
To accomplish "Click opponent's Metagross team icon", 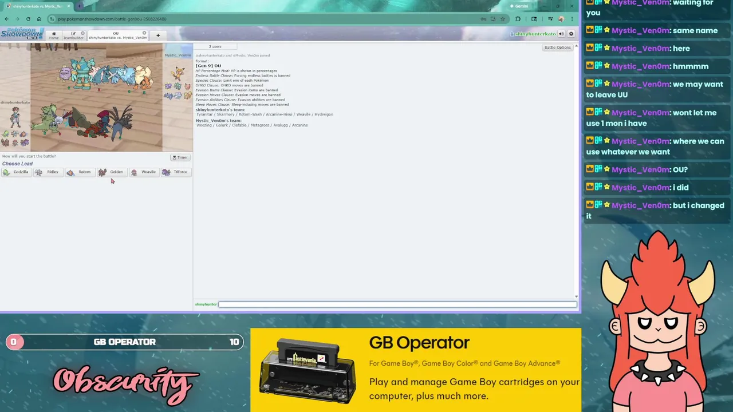I will coord(168,96).
